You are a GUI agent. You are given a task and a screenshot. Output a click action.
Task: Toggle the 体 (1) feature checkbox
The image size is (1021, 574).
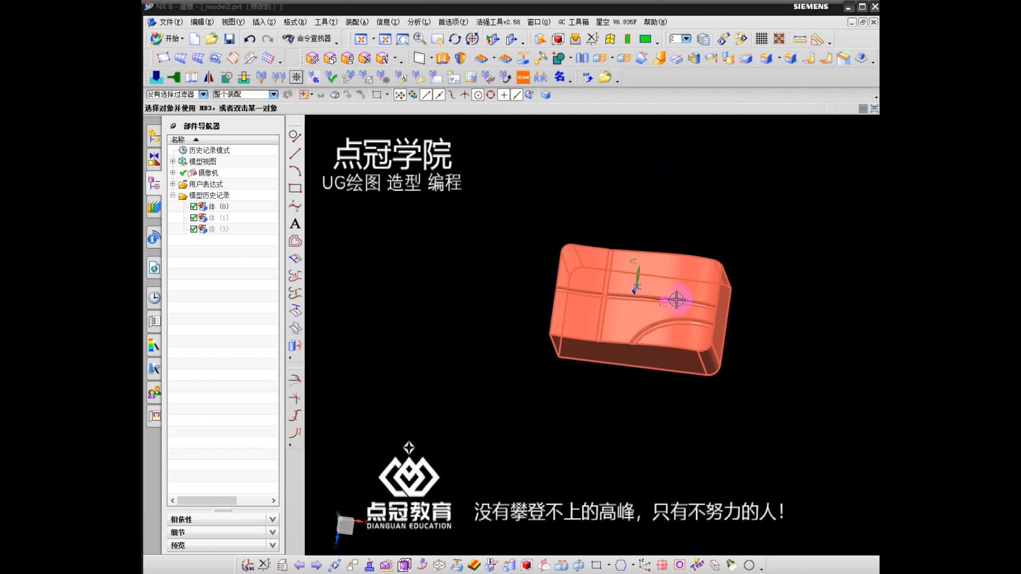(194, 217)
